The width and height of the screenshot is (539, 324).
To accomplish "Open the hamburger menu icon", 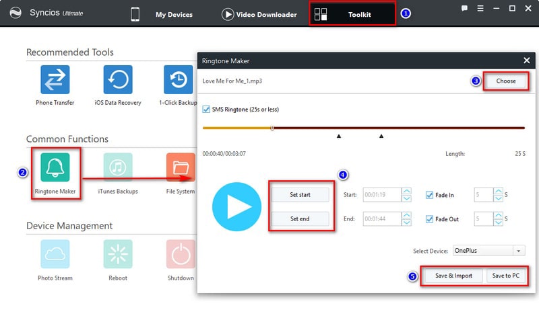I will click(480, 8).
